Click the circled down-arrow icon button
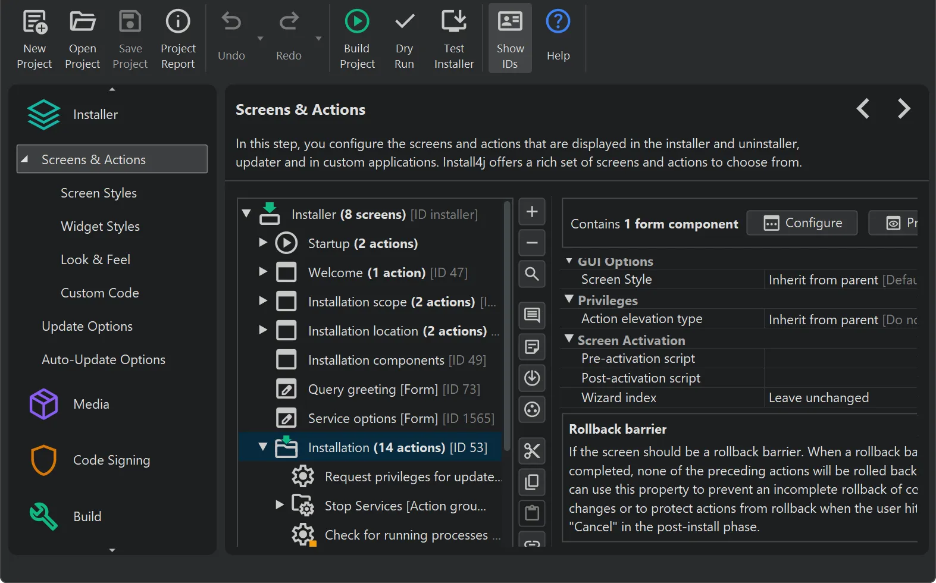The width and height of the screenshot is (936, 583). point(532,378)
